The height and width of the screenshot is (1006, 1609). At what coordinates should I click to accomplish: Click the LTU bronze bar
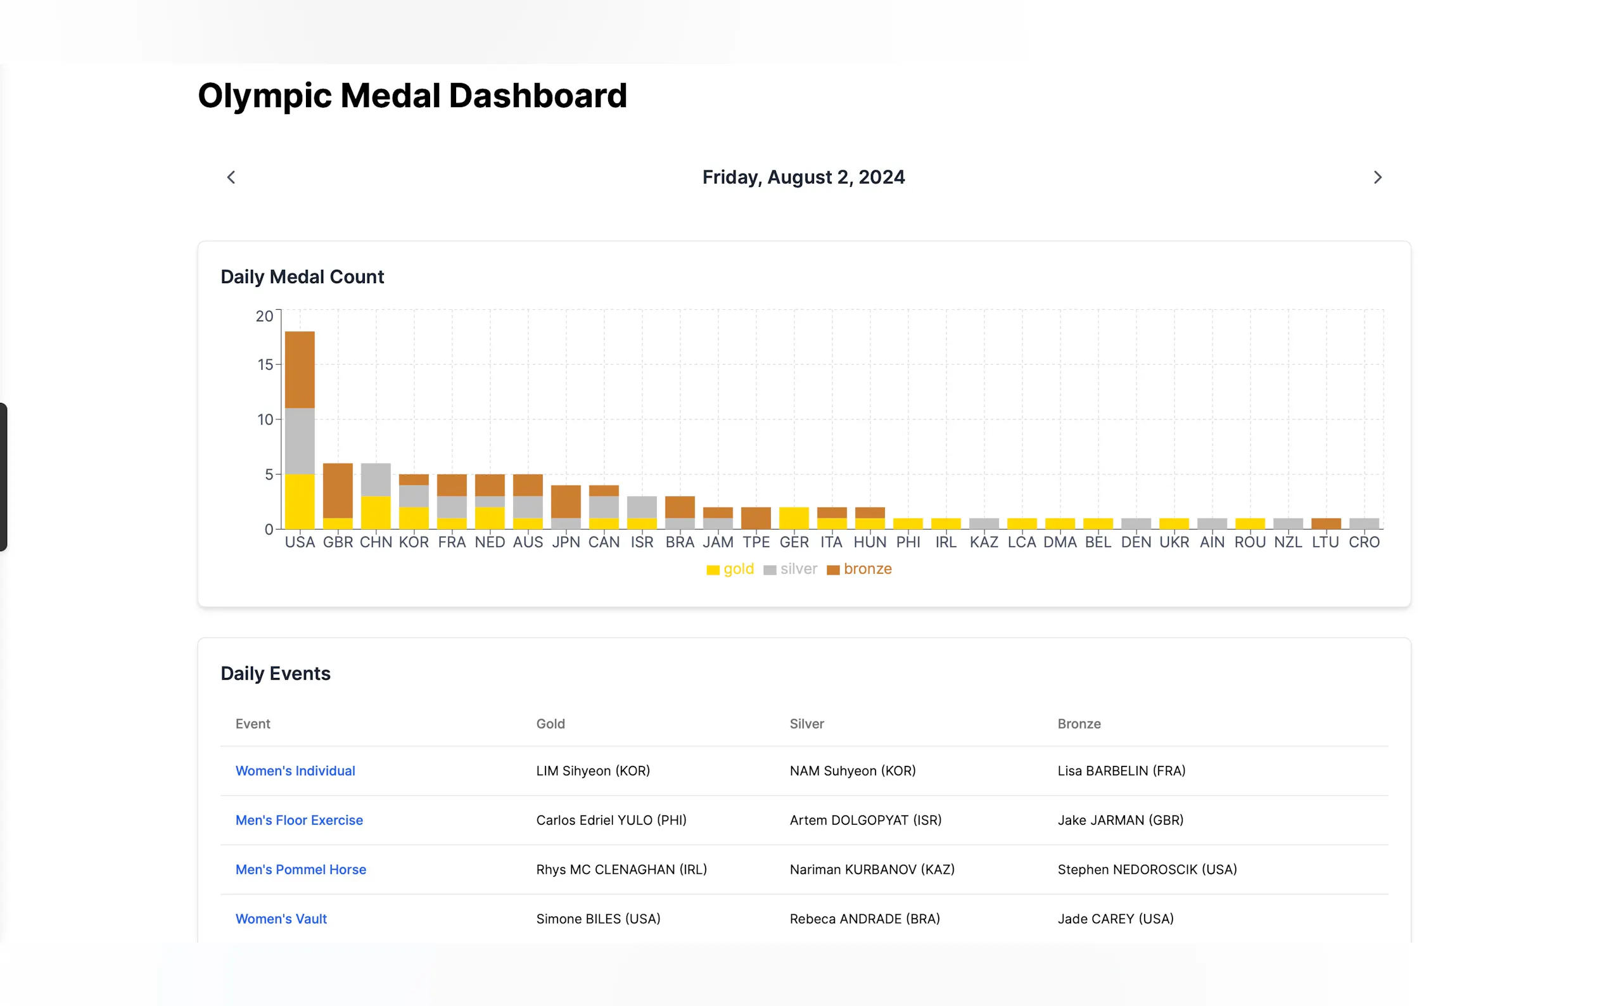(x=1325, y=524)
